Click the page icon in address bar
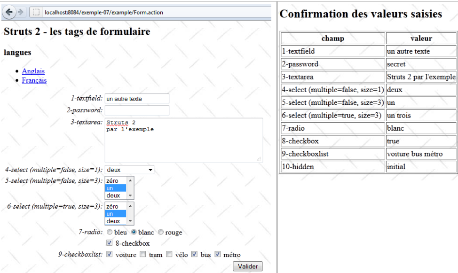The height and width of the screenshot is (273, 458). click(x=36, y=13)
